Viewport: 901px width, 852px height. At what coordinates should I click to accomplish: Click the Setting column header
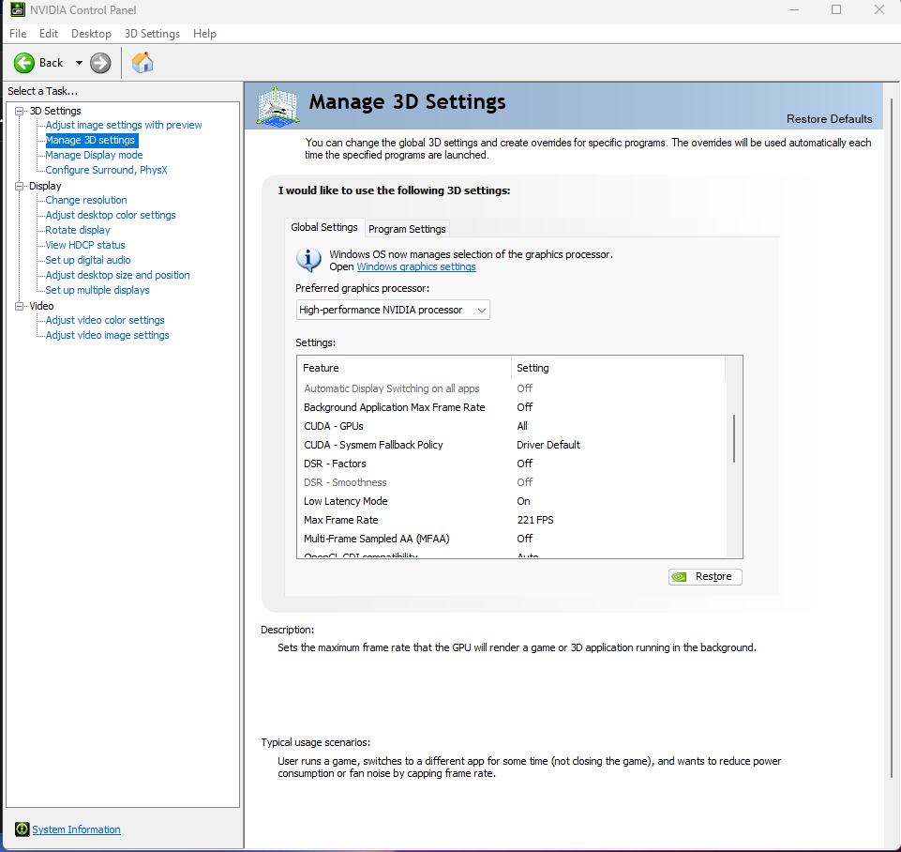[618, 368]
